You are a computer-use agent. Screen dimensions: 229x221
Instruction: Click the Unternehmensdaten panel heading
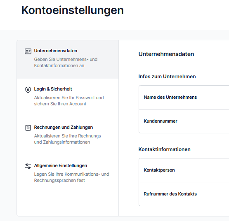click(x=166, y=54)
